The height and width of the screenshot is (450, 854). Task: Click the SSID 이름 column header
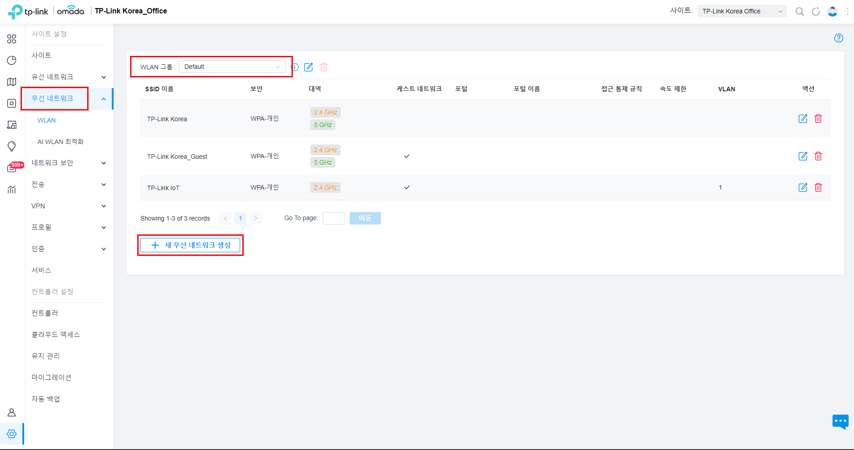coord(159,89)
